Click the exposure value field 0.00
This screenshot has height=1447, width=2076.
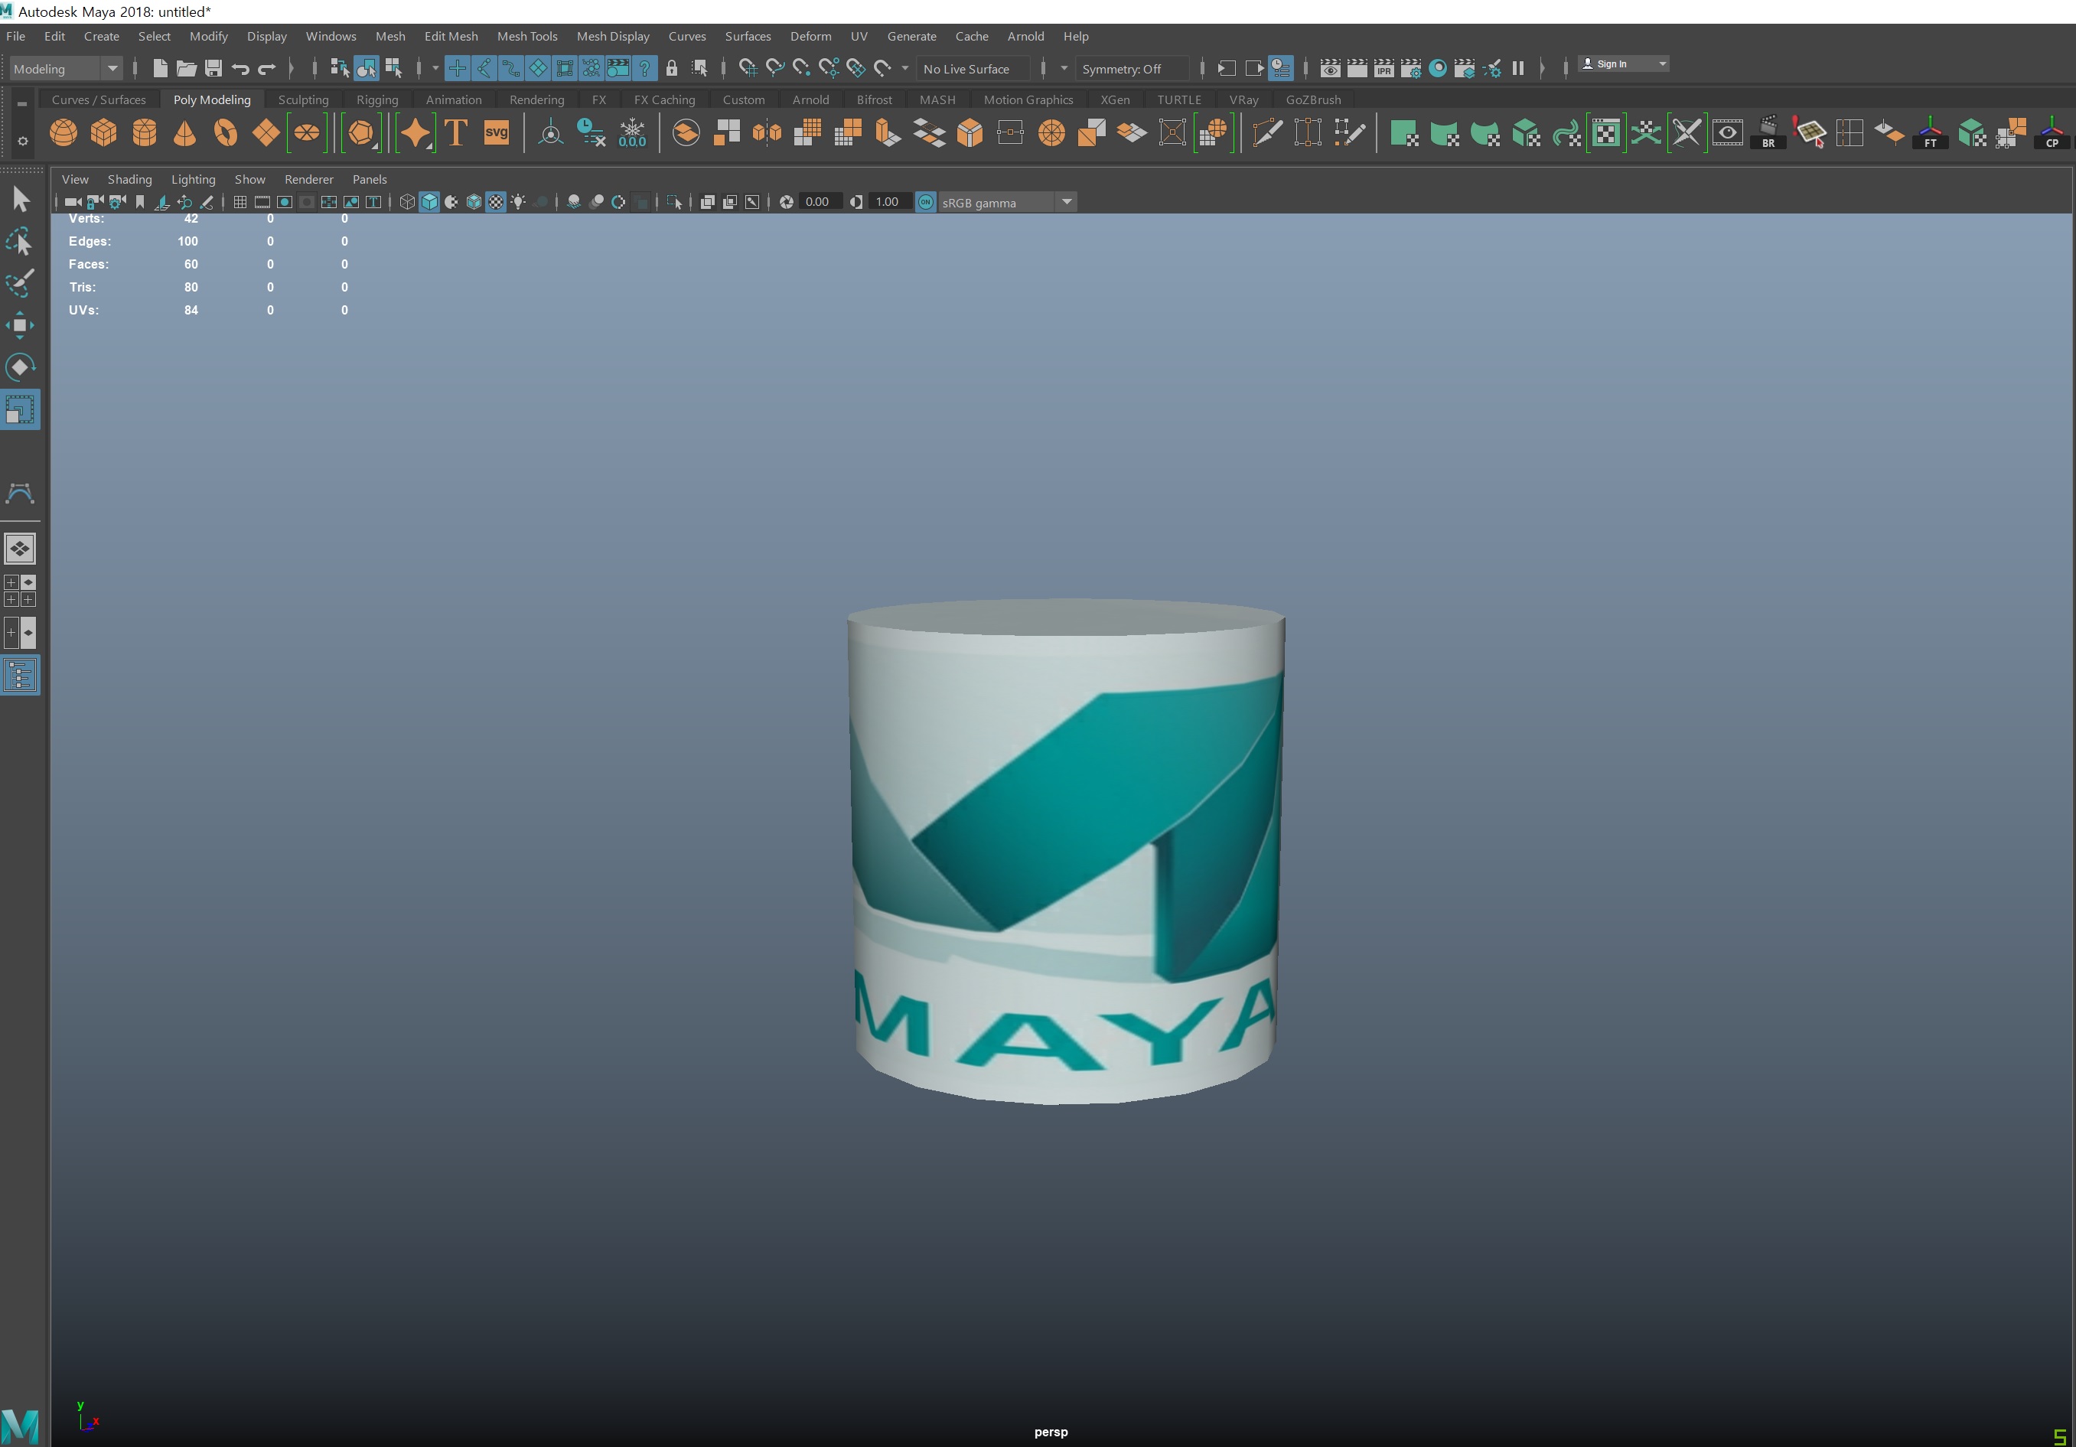click(x=820, y=202)
